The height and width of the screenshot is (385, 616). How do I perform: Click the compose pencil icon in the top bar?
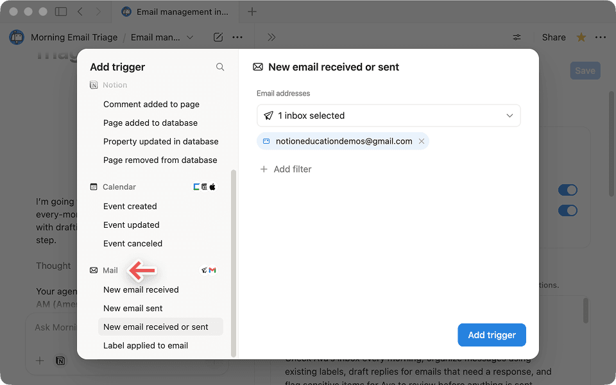[218, 37]
